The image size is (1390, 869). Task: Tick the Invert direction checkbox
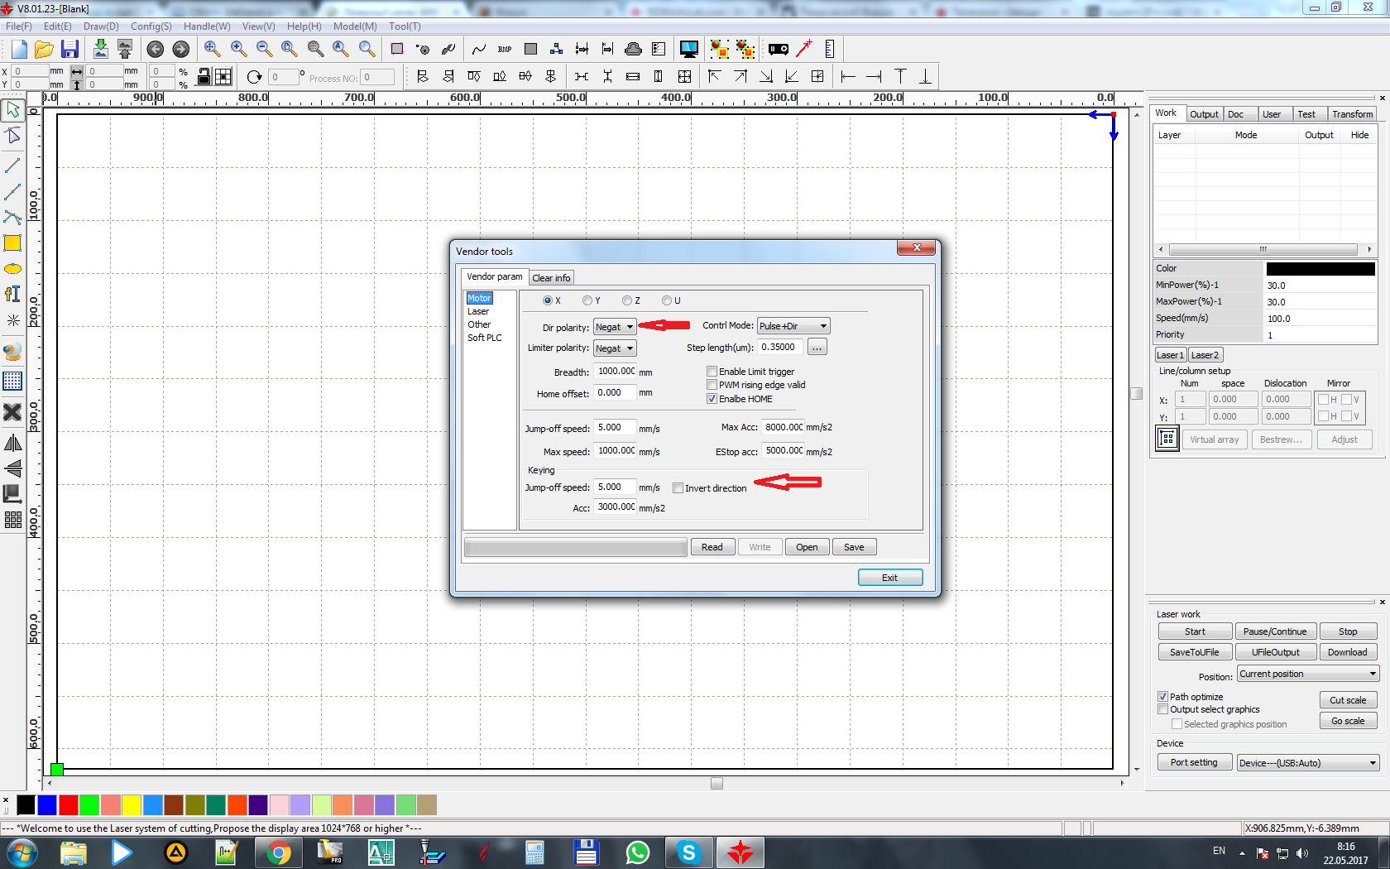pyautogui.click(x=678, y=488)
